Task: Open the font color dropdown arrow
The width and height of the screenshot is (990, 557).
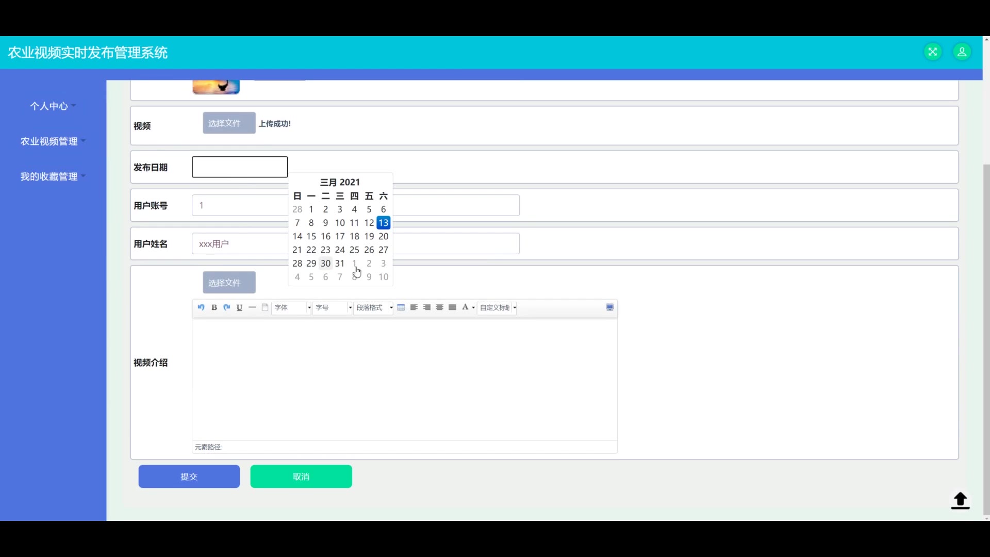Action: coord(473,308)
